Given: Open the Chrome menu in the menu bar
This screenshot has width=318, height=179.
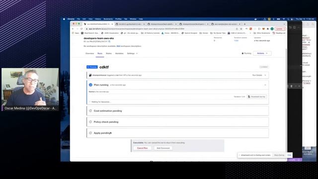Looking at the screenshot, I should [71, 19].
